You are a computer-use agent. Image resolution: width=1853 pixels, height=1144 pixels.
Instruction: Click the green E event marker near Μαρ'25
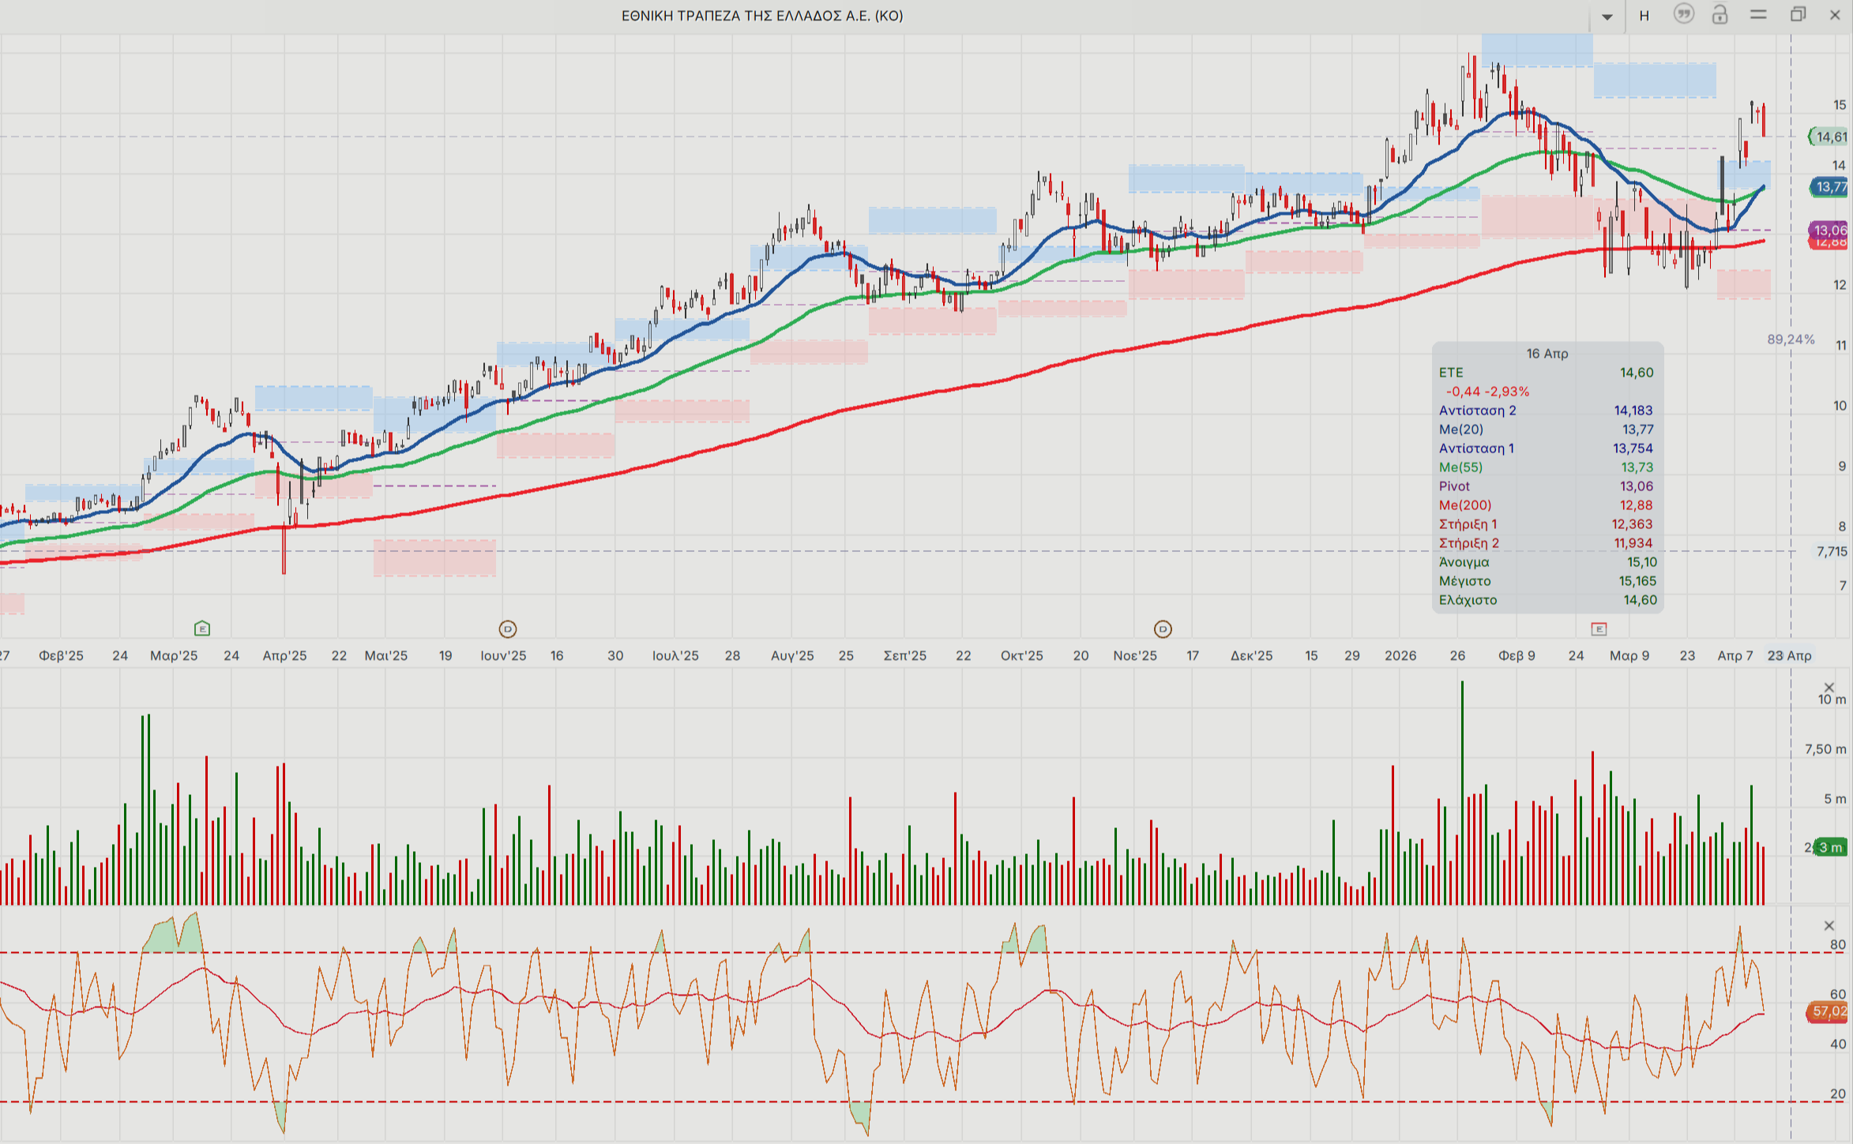[202, 628]
